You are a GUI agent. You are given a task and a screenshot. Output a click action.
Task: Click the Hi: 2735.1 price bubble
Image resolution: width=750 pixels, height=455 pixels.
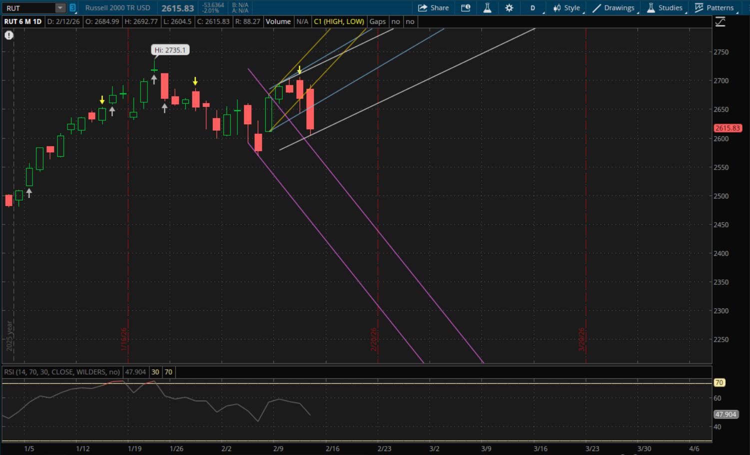coord(170,50)
